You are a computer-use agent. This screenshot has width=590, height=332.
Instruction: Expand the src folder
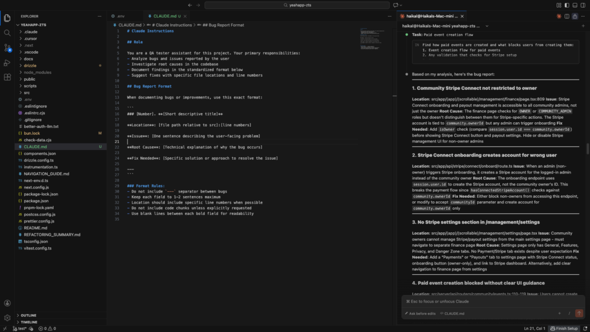(27, 92)
